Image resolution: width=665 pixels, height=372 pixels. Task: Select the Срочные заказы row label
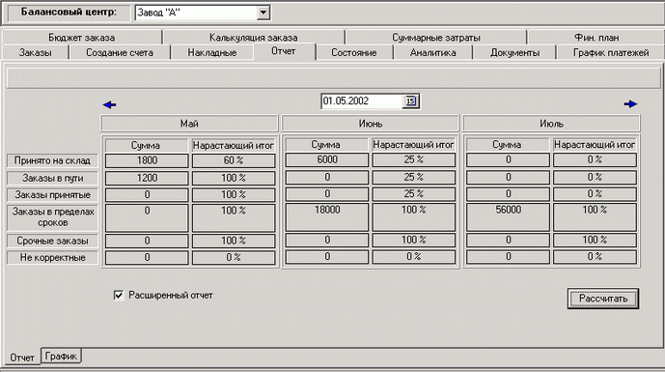pyautogui.click(x=52, y=241)
